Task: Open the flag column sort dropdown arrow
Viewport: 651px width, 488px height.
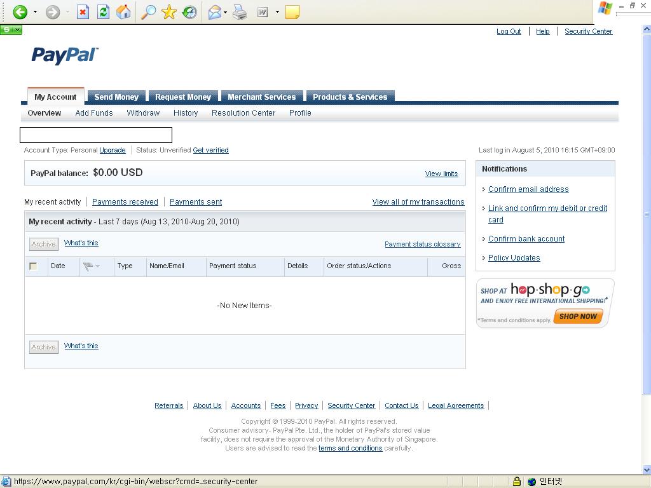Action: click(97, 266)
